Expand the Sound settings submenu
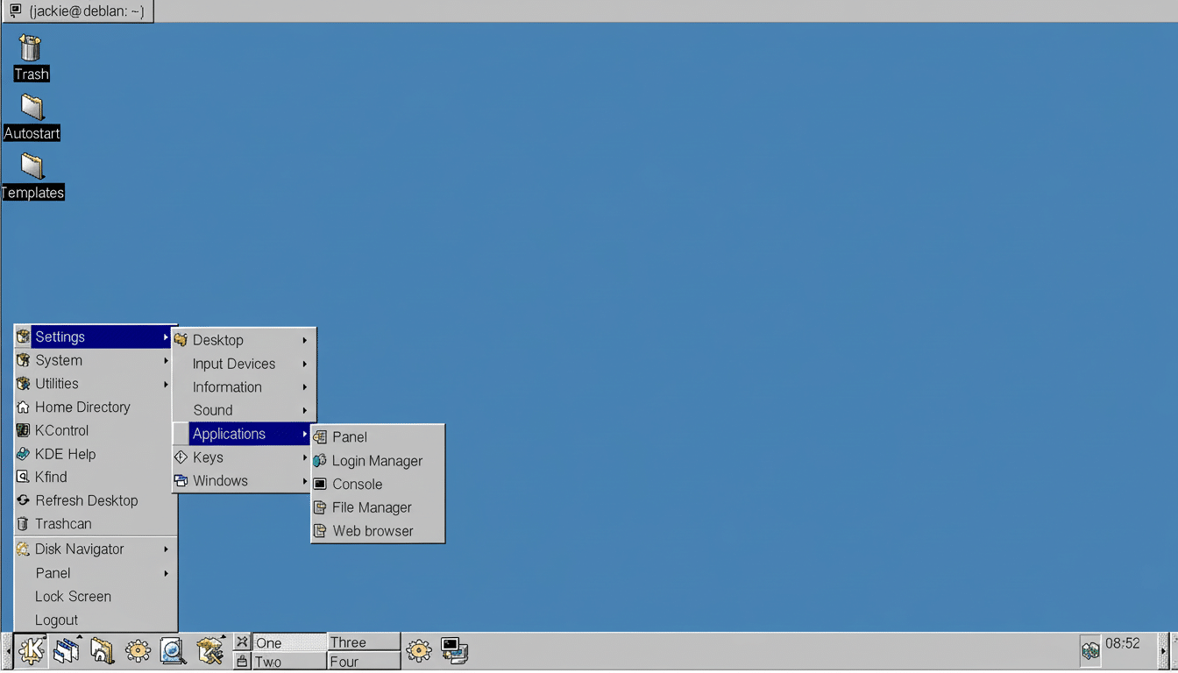The image size is (1178, 673). [212, 410]
